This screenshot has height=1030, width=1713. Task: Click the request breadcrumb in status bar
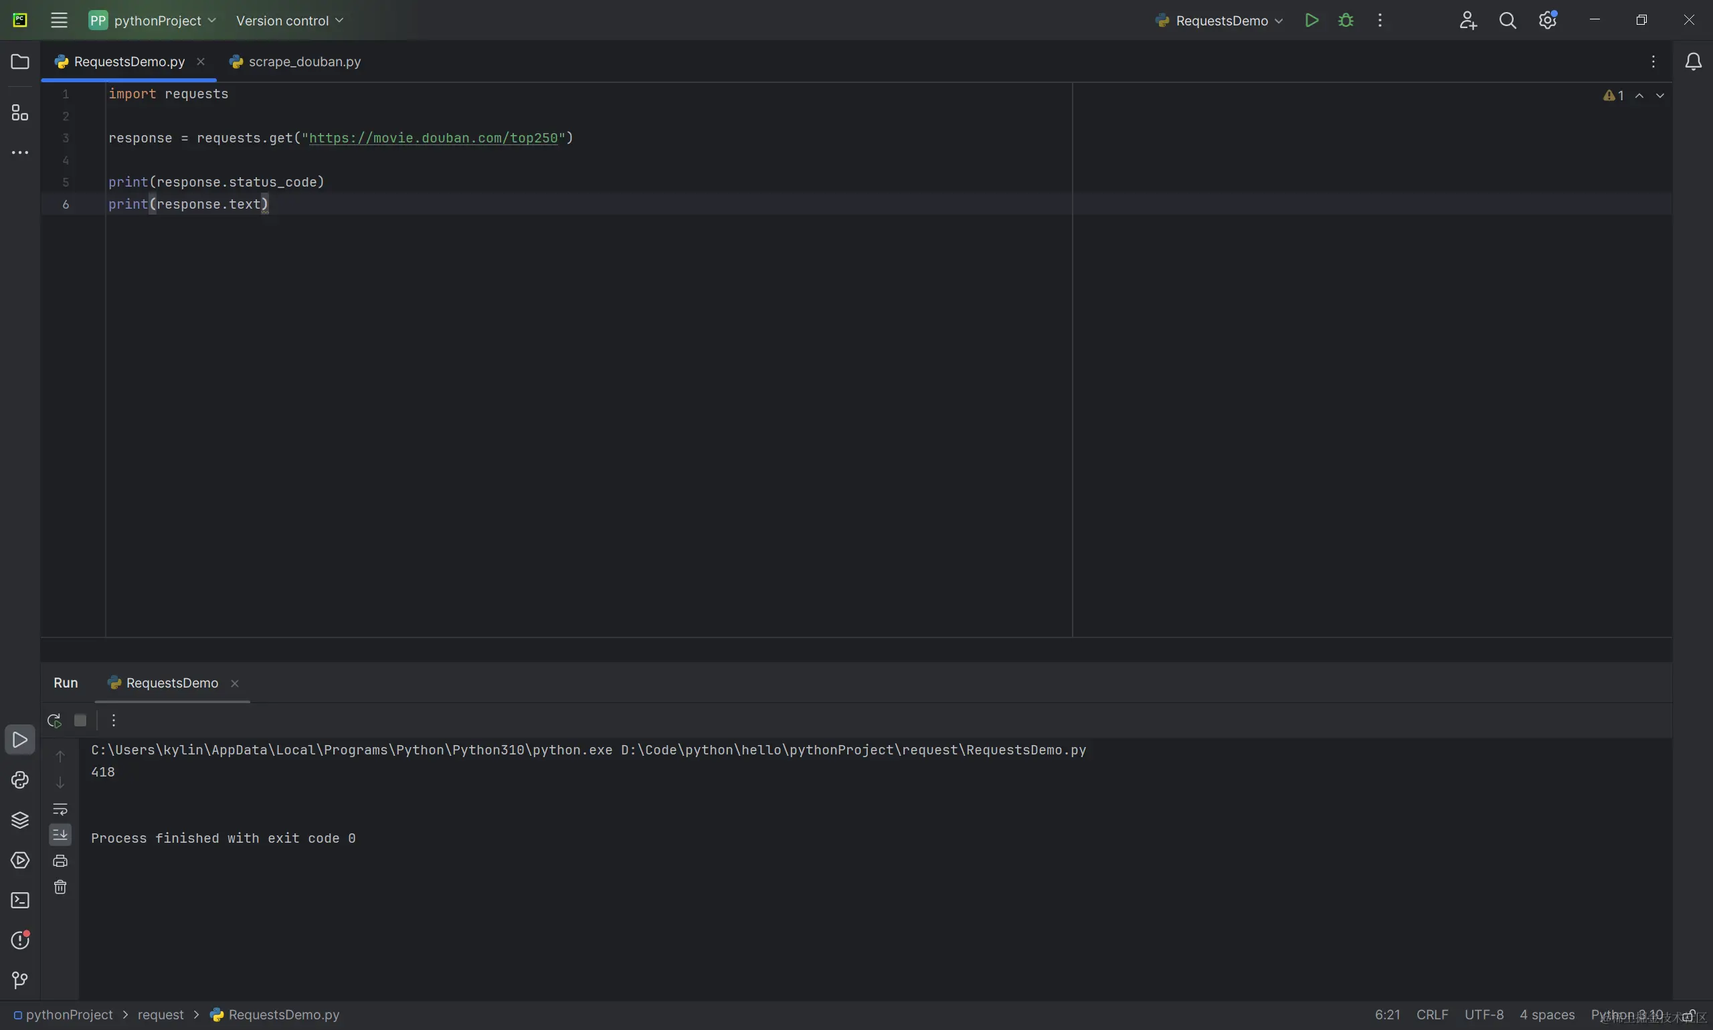[x=161, y=1015]
